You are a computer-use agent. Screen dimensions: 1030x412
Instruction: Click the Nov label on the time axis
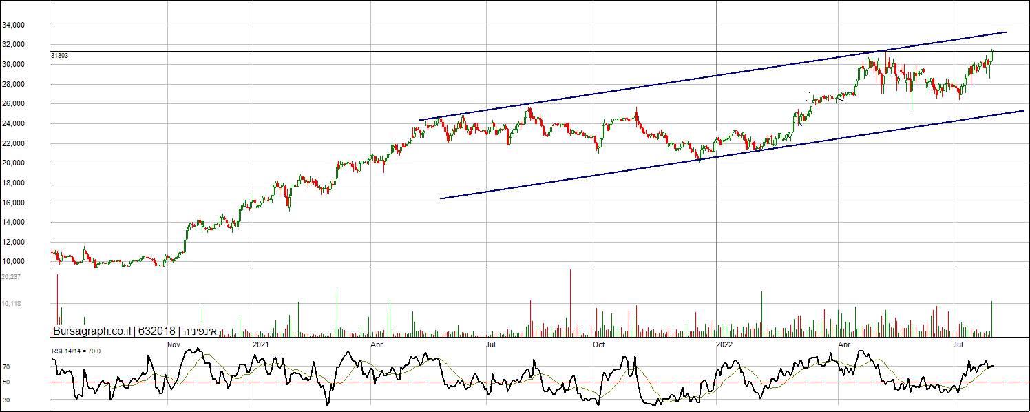[174, 344]
